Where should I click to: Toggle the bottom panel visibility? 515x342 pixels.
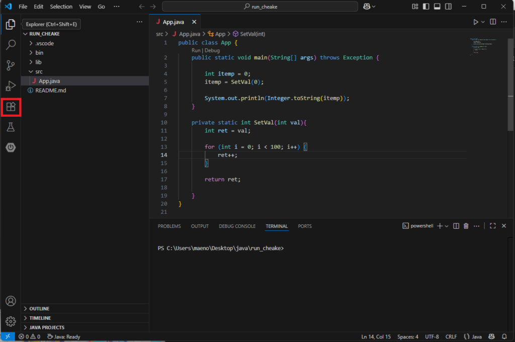437,7
